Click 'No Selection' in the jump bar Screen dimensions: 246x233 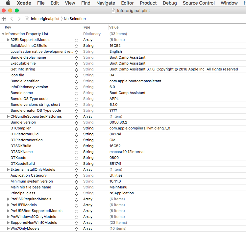pos(75,19)
